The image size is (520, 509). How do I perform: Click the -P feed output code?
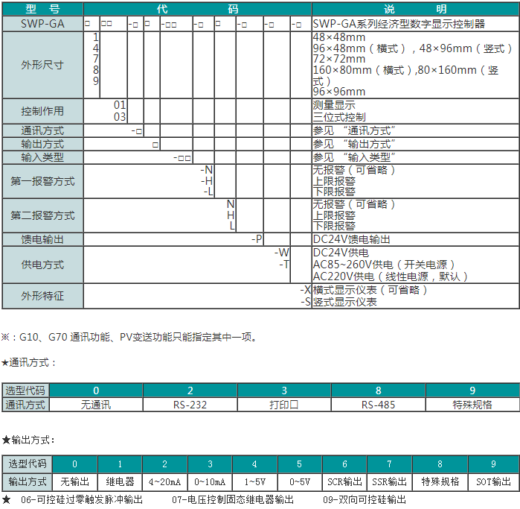257,239
